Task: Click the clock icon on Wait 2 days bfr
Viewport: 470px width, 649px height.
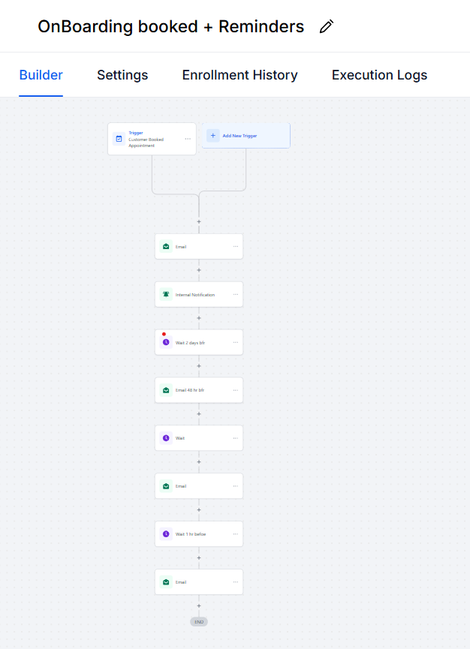Action: coord(166,342)
